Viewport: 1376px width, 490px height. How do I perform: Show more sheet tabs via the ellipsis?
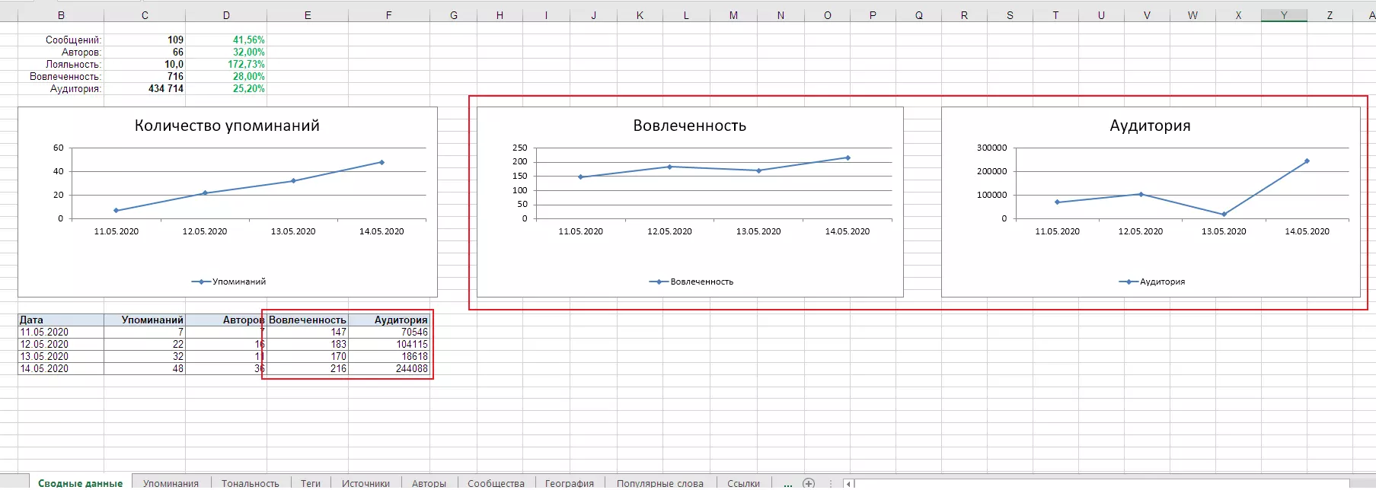coord(787,483)
